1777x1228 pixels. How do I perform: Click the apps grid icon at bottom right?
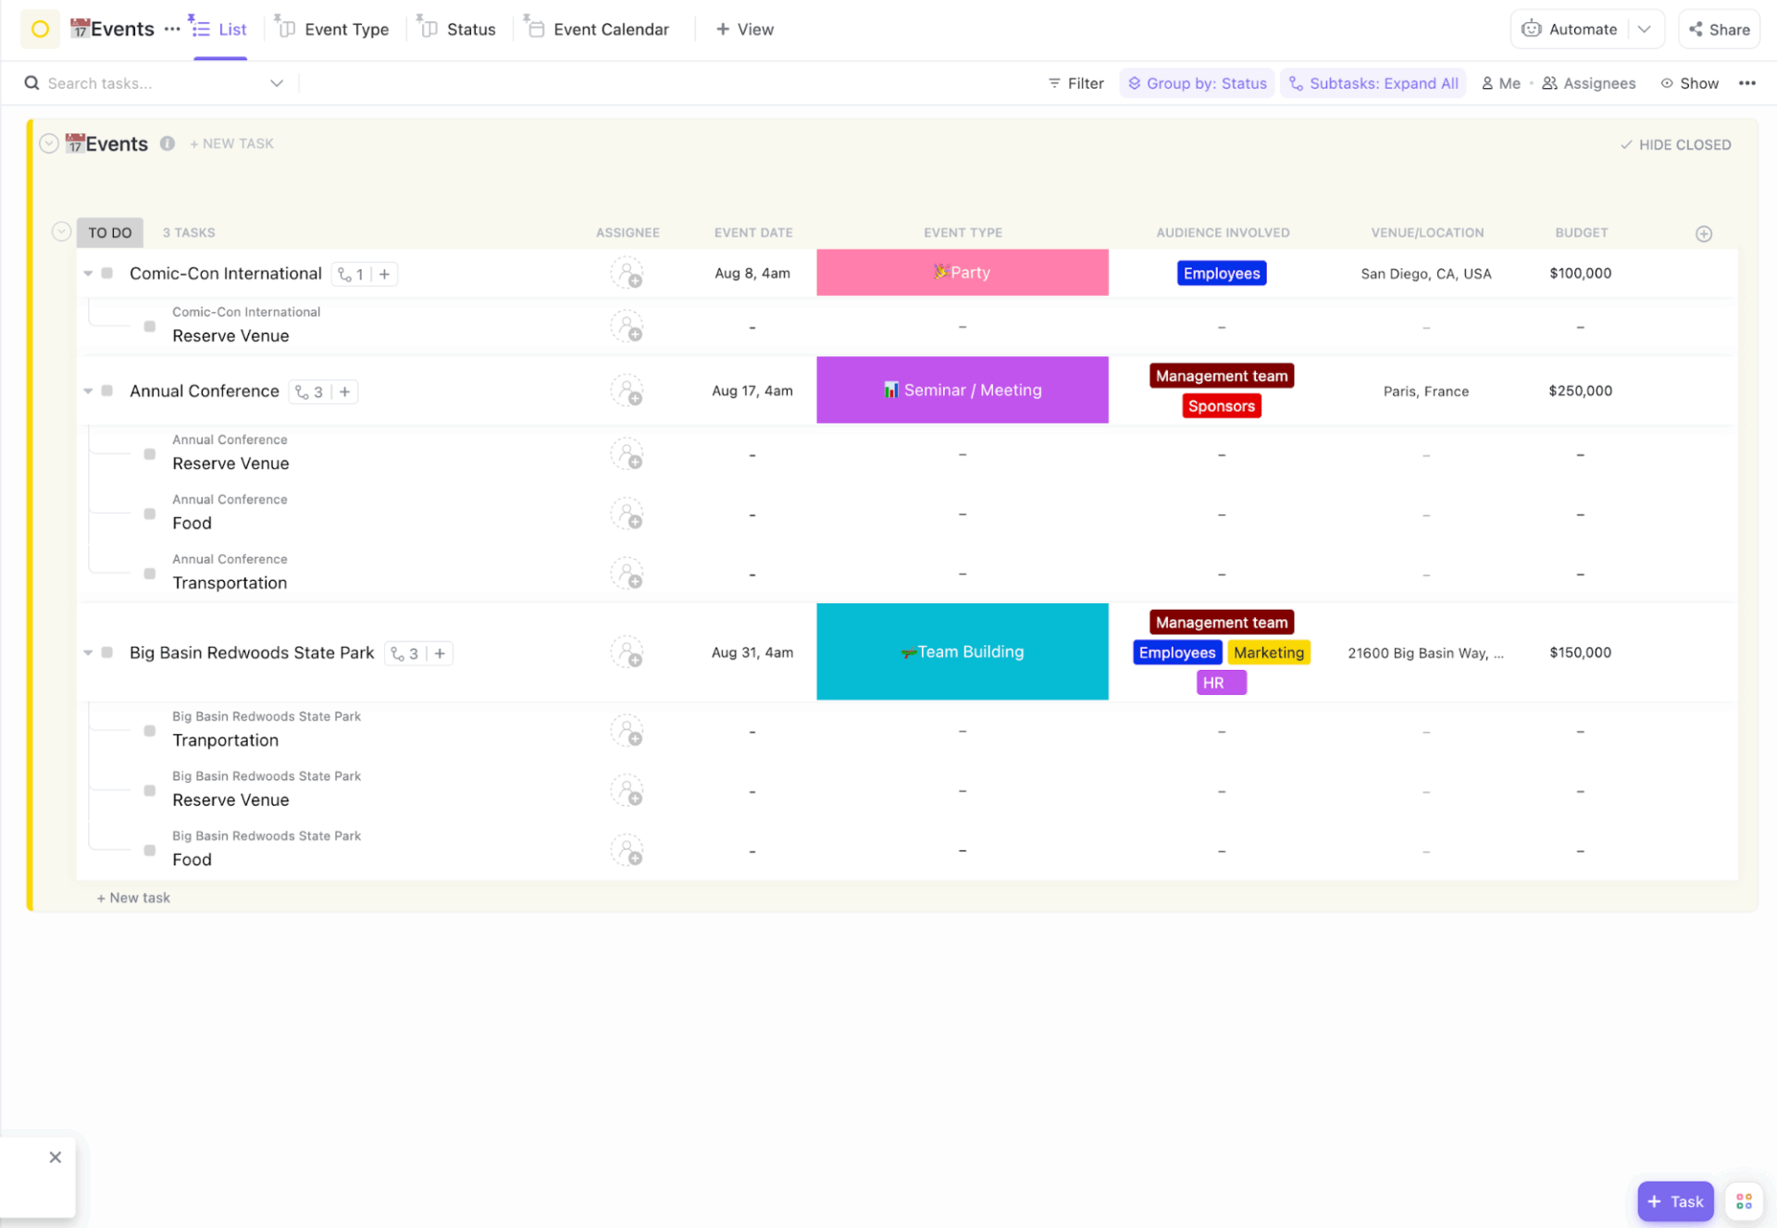(1745, 1200)
